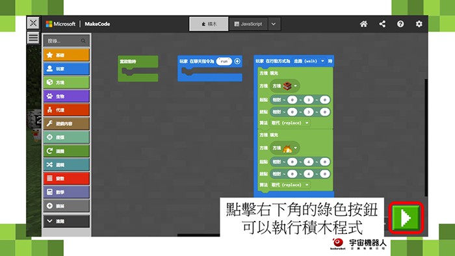Close the code editor with the X icon

[x=33, y=23]
